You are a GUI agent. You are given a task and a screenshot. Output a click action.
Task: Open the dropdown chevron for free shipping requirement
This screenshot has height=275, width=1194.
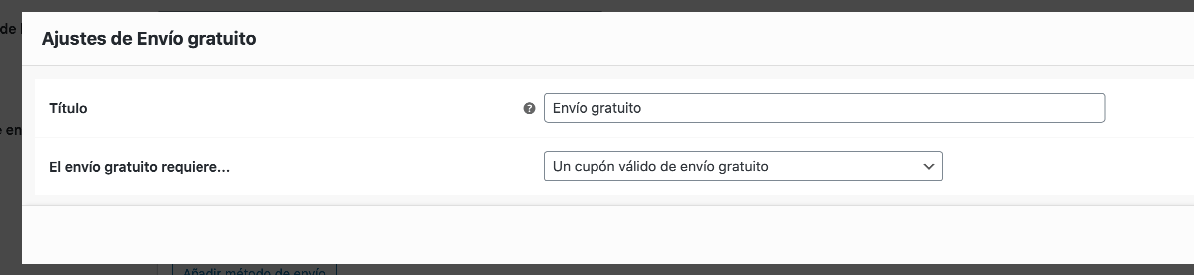coord(928,167)
